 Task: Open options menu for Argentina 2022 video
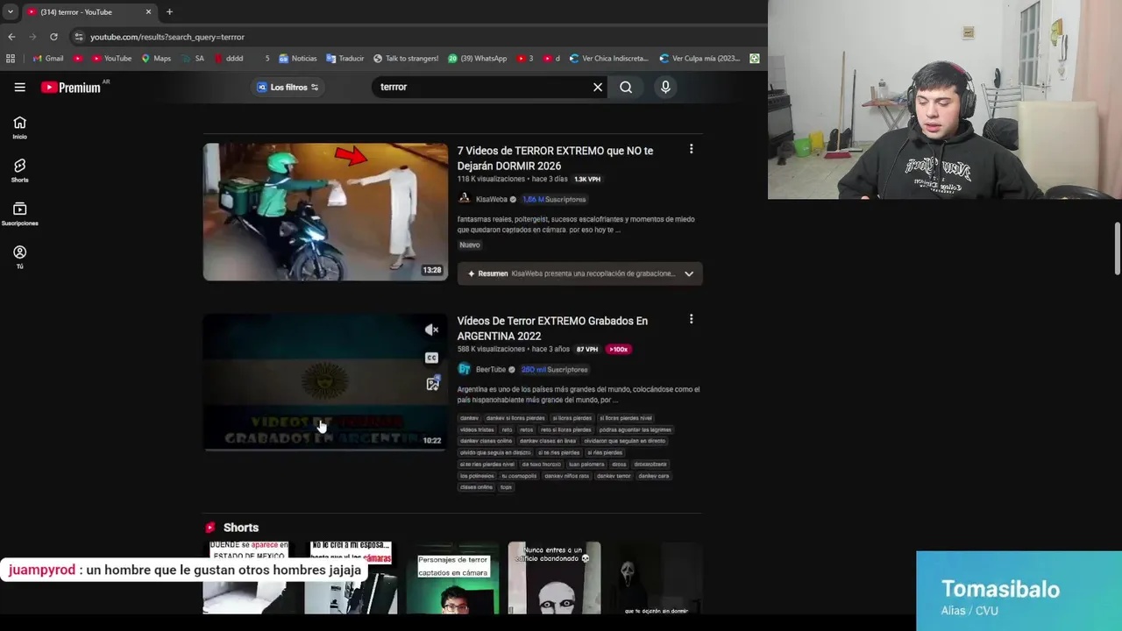point(691,320)
